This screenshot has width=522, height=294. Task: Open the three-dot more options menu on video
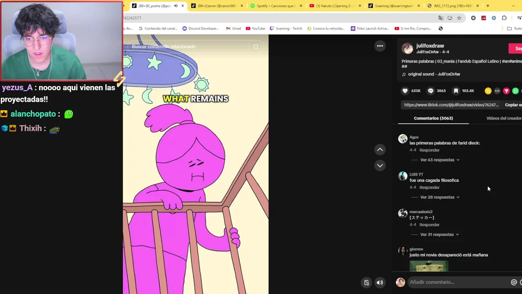coord(380,46)
